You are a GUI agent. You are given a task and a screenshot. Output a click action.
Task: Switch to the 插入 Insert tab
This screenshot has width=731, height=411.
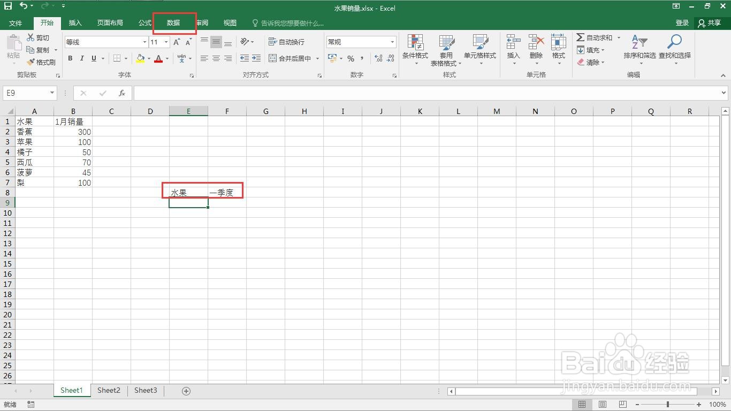pyautogui.click(x=75, y=23)
